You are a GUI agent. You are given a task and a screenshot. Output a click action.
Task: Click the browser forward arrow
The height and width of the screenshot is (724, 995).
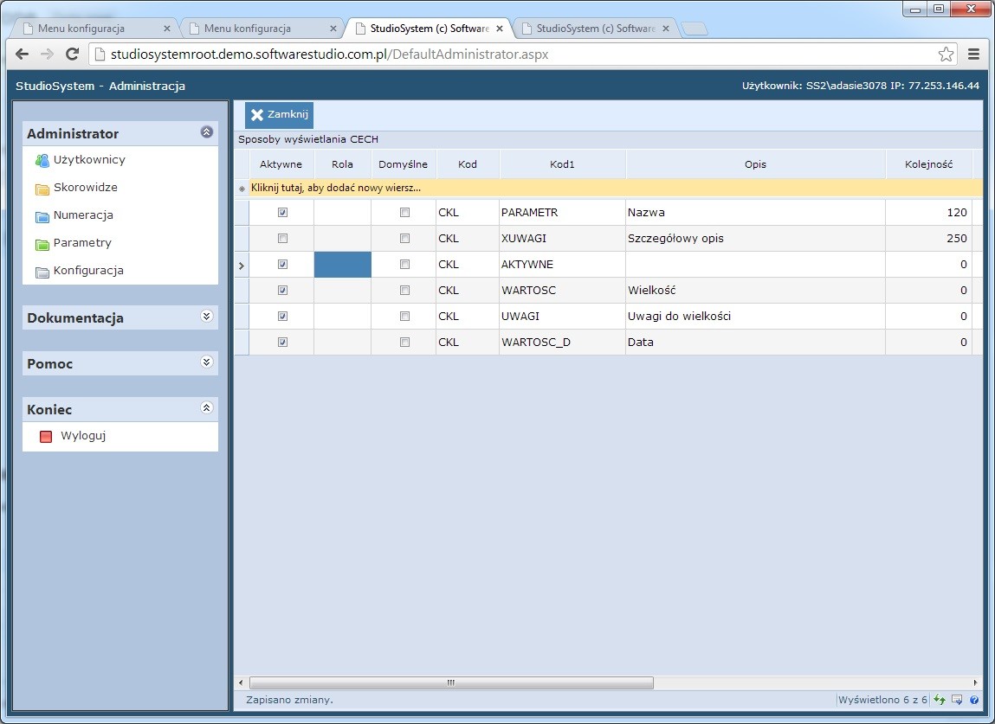click(47, 54)
